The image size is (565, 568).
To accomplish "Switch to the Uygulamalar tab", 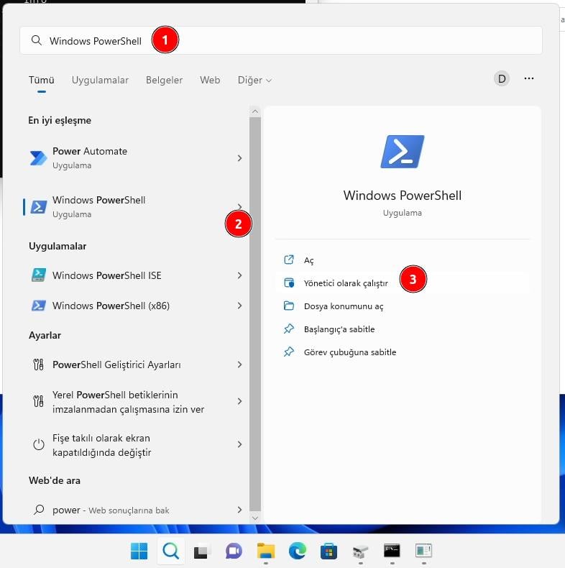I will (x=100, y=80).
